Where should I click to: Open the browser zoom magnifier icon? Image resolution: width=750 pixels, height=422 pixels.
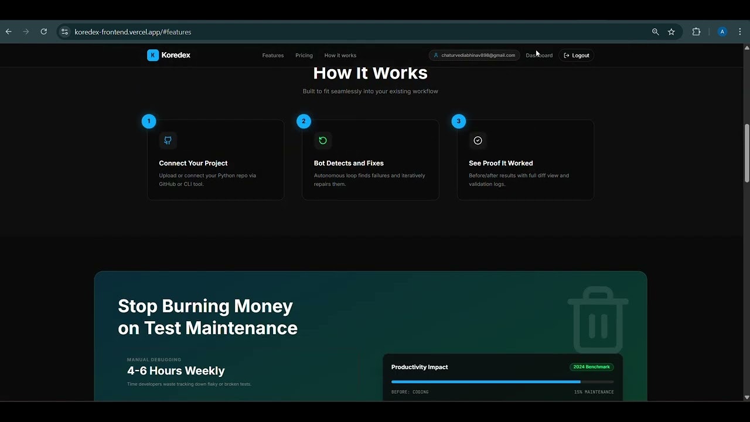[x=656, y=32]
